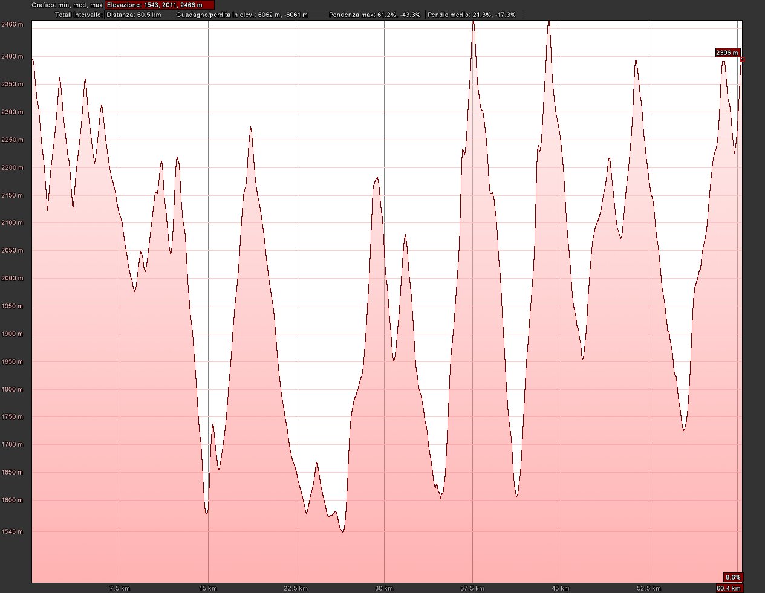This screenshot has width=765, height=593.
Task: Click the 60.4 km cursor distance label
Action: click(x=729, y=588)
